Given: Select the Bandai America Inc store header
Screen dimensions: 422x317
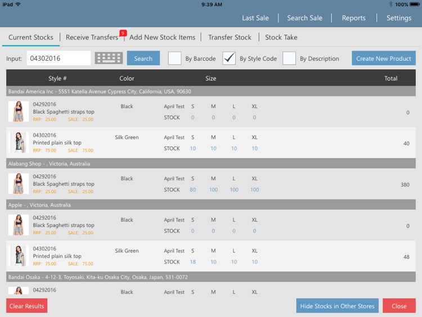Looking at the screenshot, I should (x=211, y=91).
